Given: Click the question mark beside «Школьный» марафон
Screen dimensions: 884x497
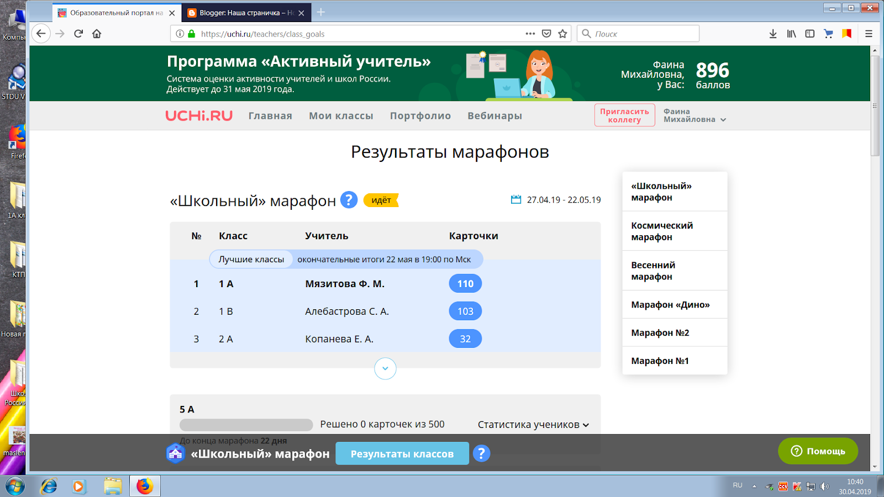Looking at the screenshot, I should coord(348,200).
